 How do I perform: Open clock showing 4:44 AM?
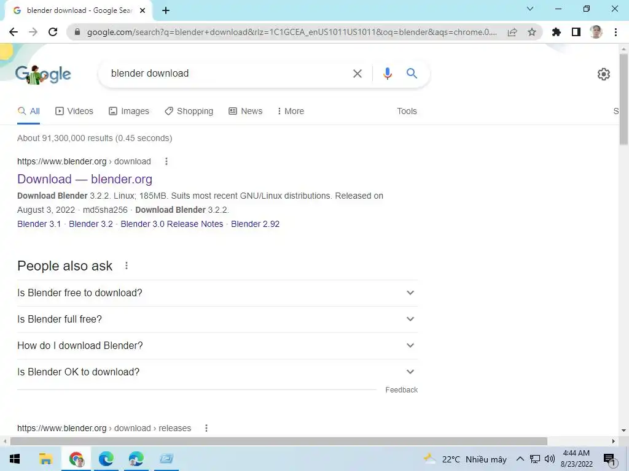576,459
